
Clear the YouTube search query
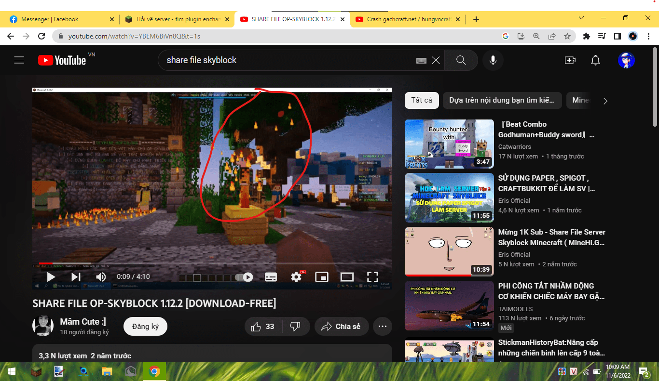(436, 60)
